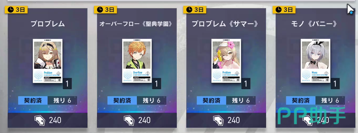The height and width of the screenshot is (133, 358).
Task: Select the Problem ID card portrait
Action: pyautogui.click(x=48, y=61)
